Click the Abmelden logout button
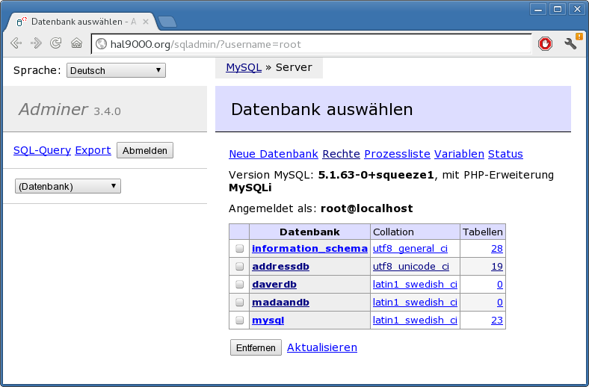 [x=144, y=150]
